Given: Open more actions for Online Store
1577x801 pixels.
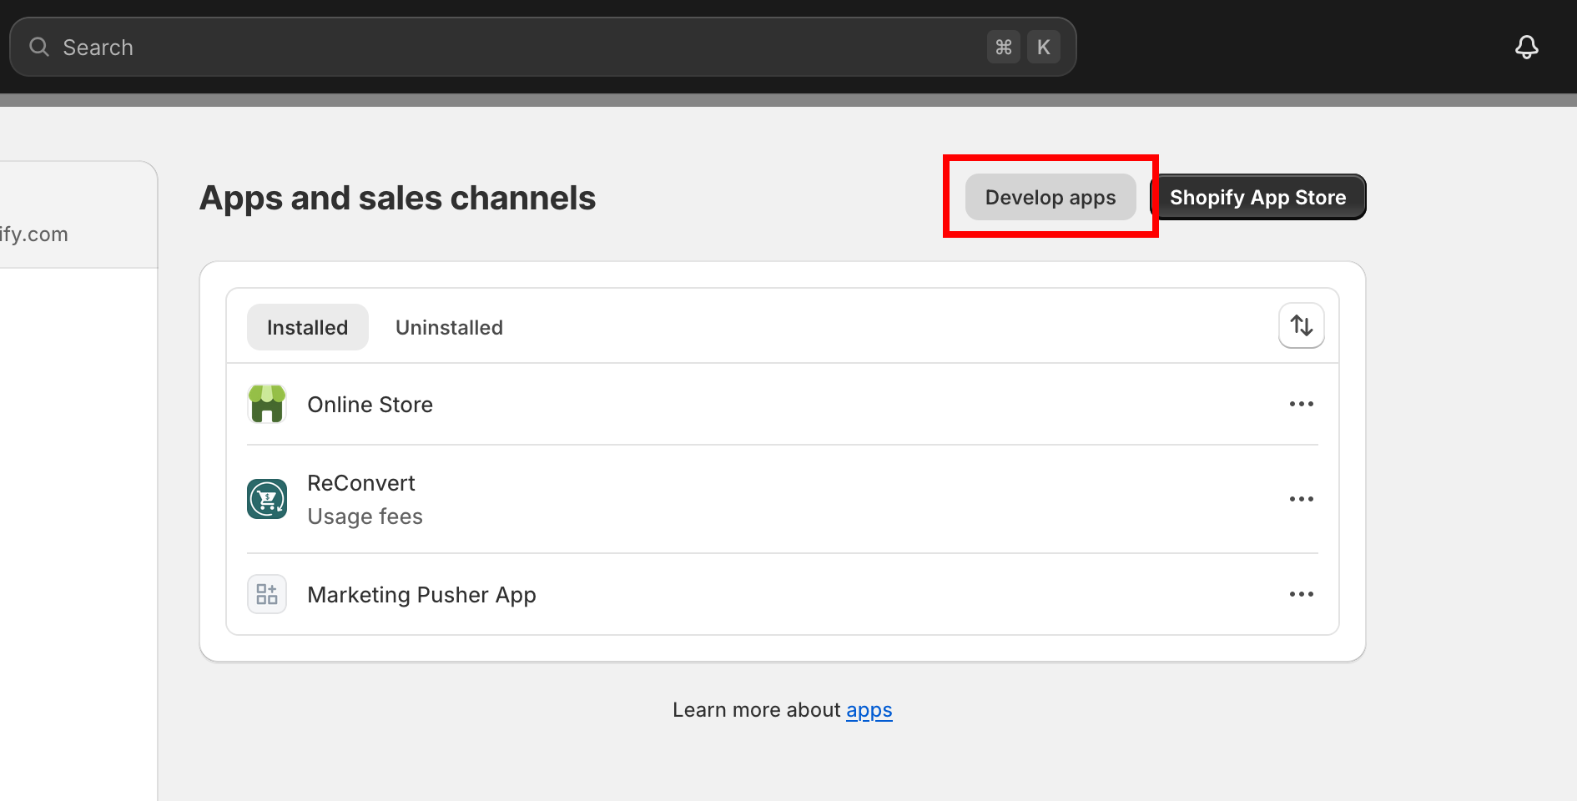Looking at the screenshot, I should (x=1301, y=404).
